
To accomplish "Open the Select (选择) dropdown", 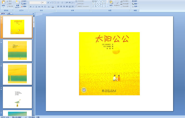I will click(x=135, y=6).
